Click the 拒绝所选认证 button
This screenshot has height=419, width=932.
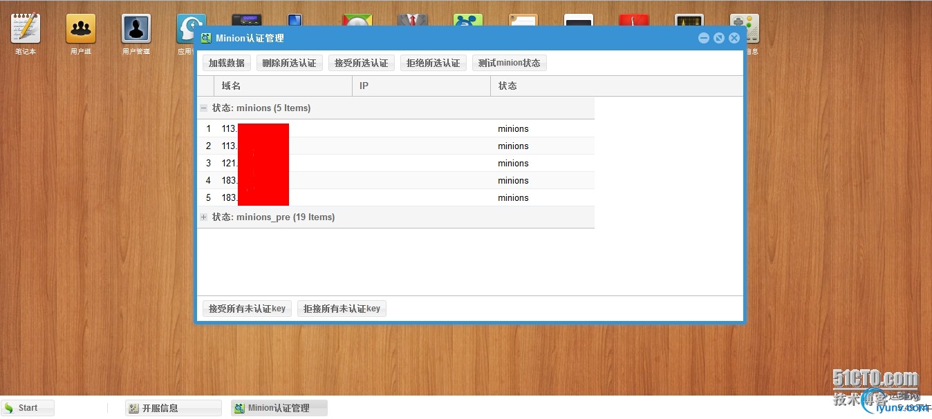(x=434, y=63)
